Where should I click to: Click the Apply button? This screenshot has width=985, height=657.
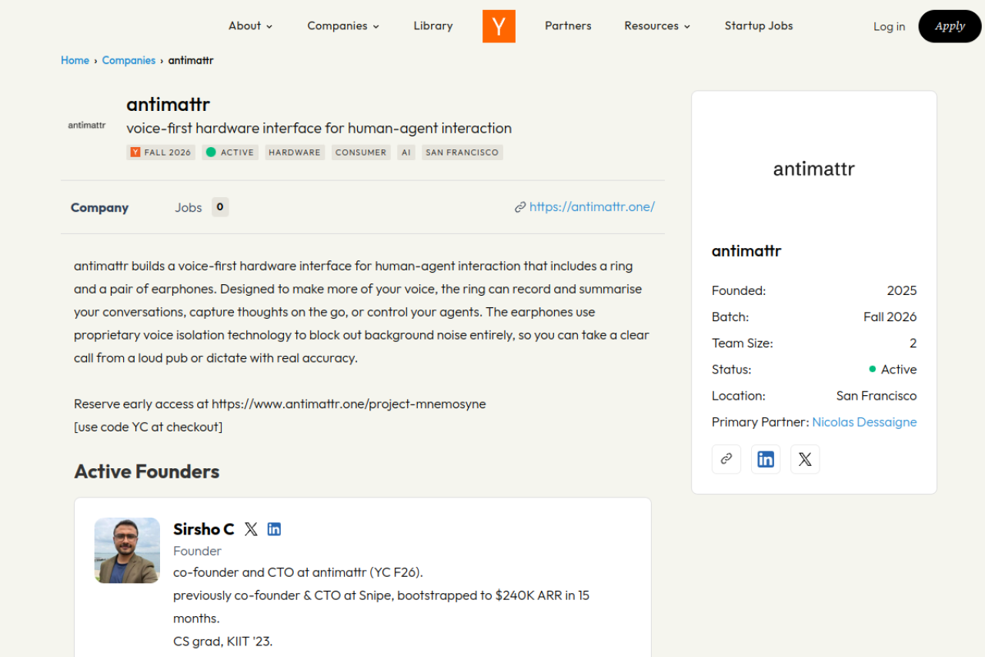(950, 26)
